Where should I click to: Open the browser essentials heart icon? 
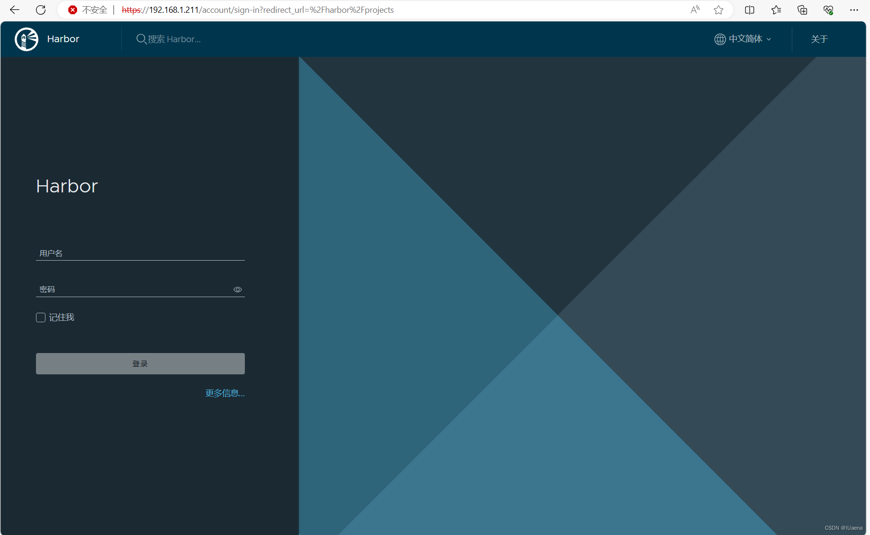(828, 10)
